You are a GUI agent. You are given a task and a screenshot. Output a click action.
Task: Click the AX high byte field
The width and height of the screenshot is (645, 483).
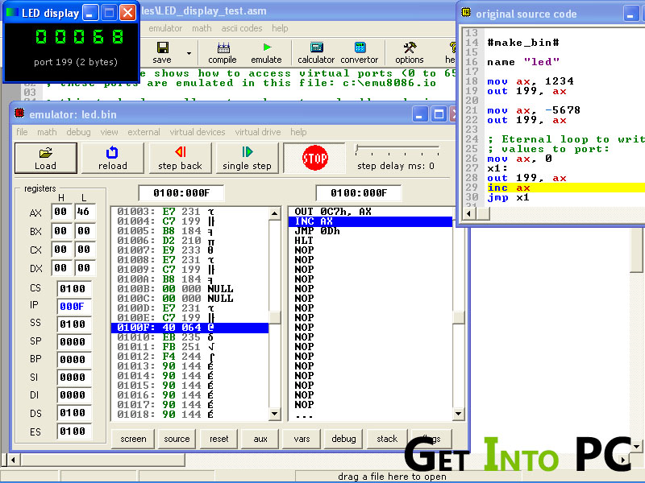(61, 212)
